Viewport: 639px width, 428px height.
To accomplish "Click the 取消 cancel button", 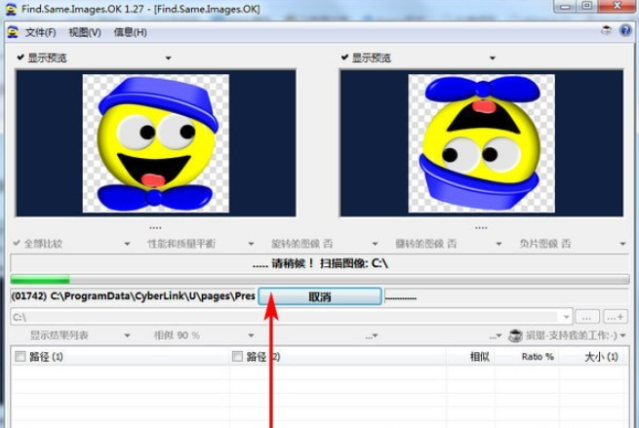I will (320, 296).
